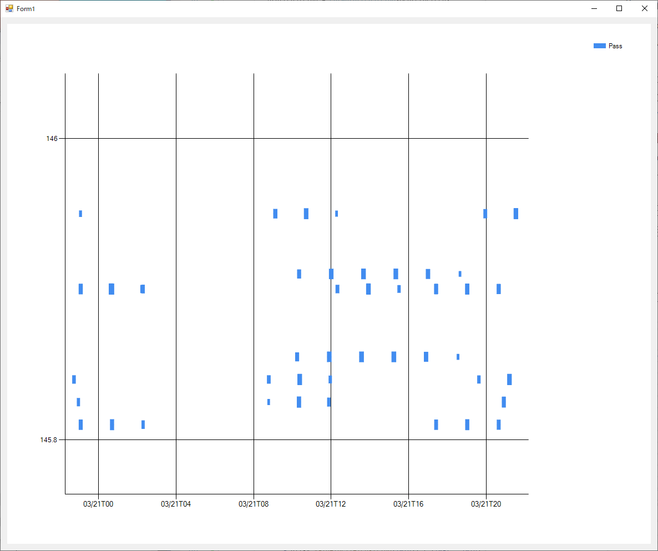The width and height of the screenshot is (658, 551).
Task: Click the 03/21T08 x-axis label
Action: tap(254, 504)
